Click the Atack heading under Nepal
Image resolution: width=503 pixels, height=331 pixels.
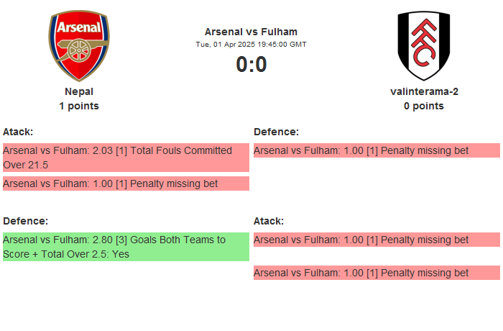[x=18, y=132]
